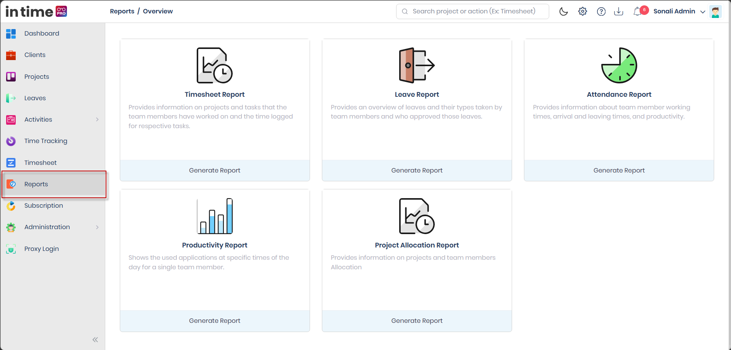Click the search project or action field
This screenshot has width=731, height=350.
click(472, 11)
